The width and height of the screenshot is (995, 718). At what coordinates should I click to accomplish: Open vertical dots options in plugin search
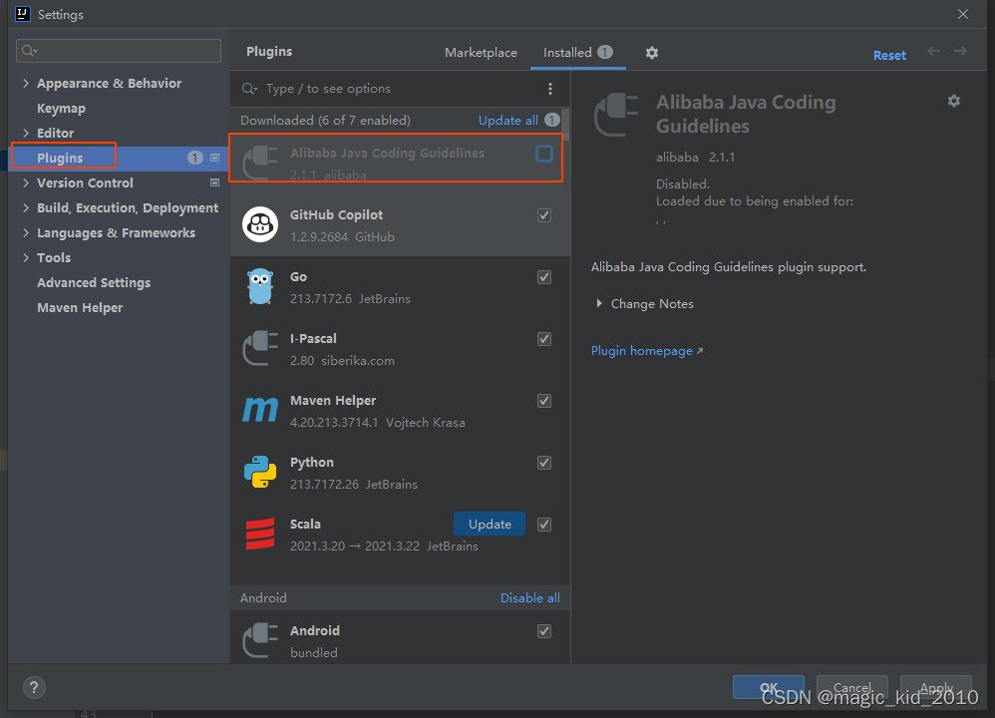coord(550,89)
